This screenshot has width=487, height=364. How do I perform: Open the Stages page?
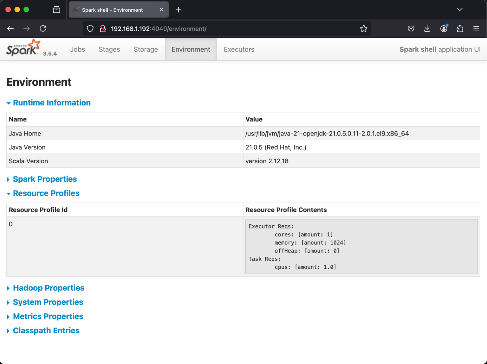109,49
